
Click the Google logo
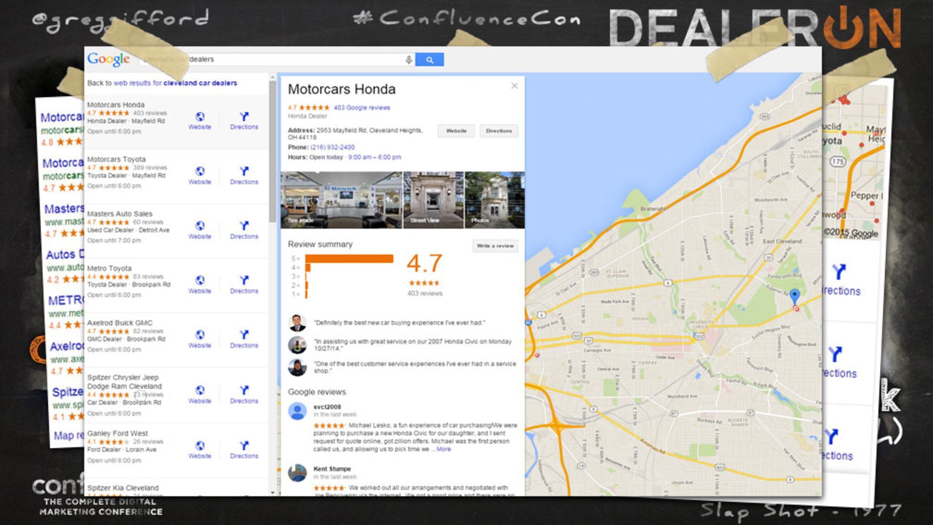(x=108, y=59)
